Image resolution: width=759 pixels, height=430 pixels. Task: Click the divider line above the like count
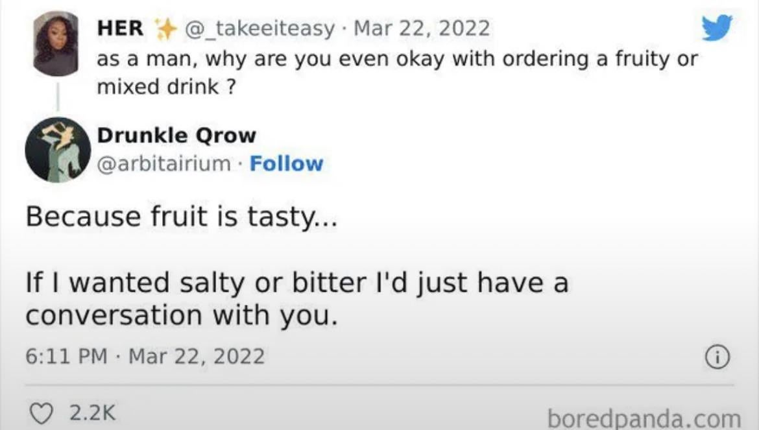(379, 385)
